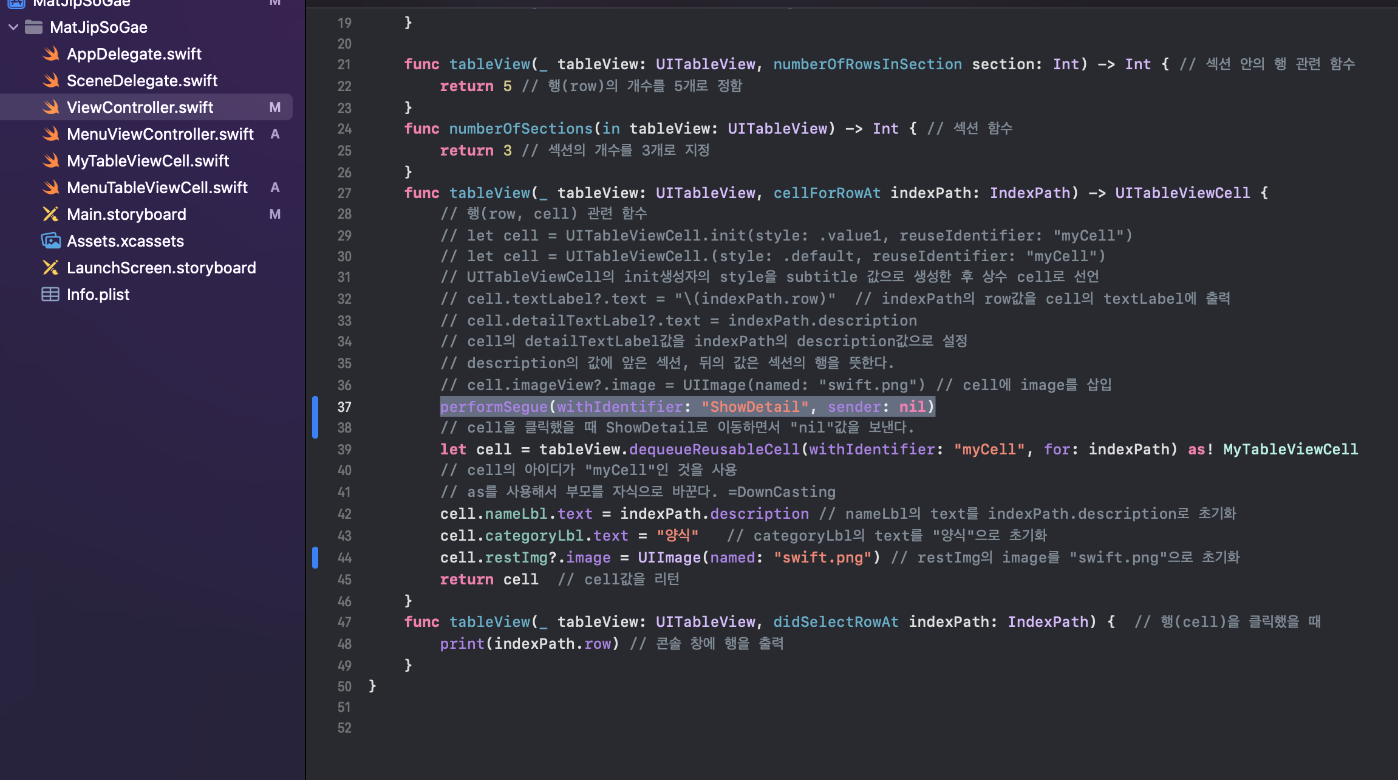
Task: Click the A status badge of MenuViewController.swift
Action: [275, 134]
